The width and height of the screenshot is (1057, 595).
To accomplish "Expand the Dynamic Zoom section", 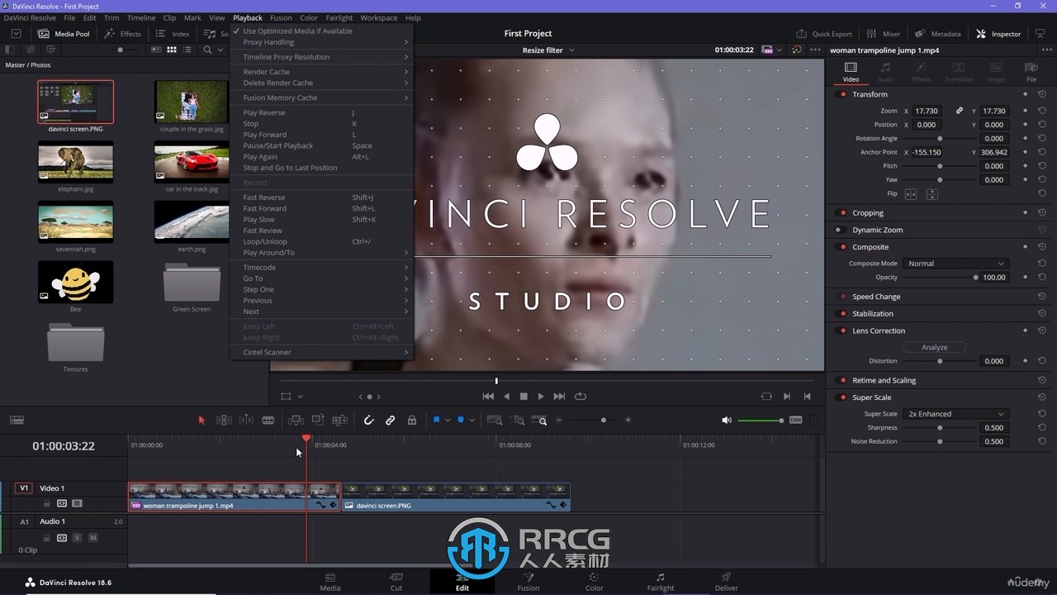I will [877, 230].
